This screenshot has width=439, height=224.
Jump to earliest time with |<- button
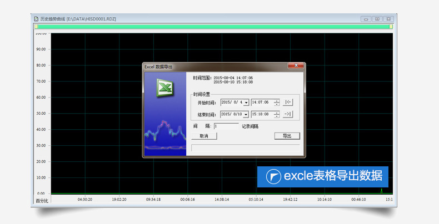(x=288, y=102)
